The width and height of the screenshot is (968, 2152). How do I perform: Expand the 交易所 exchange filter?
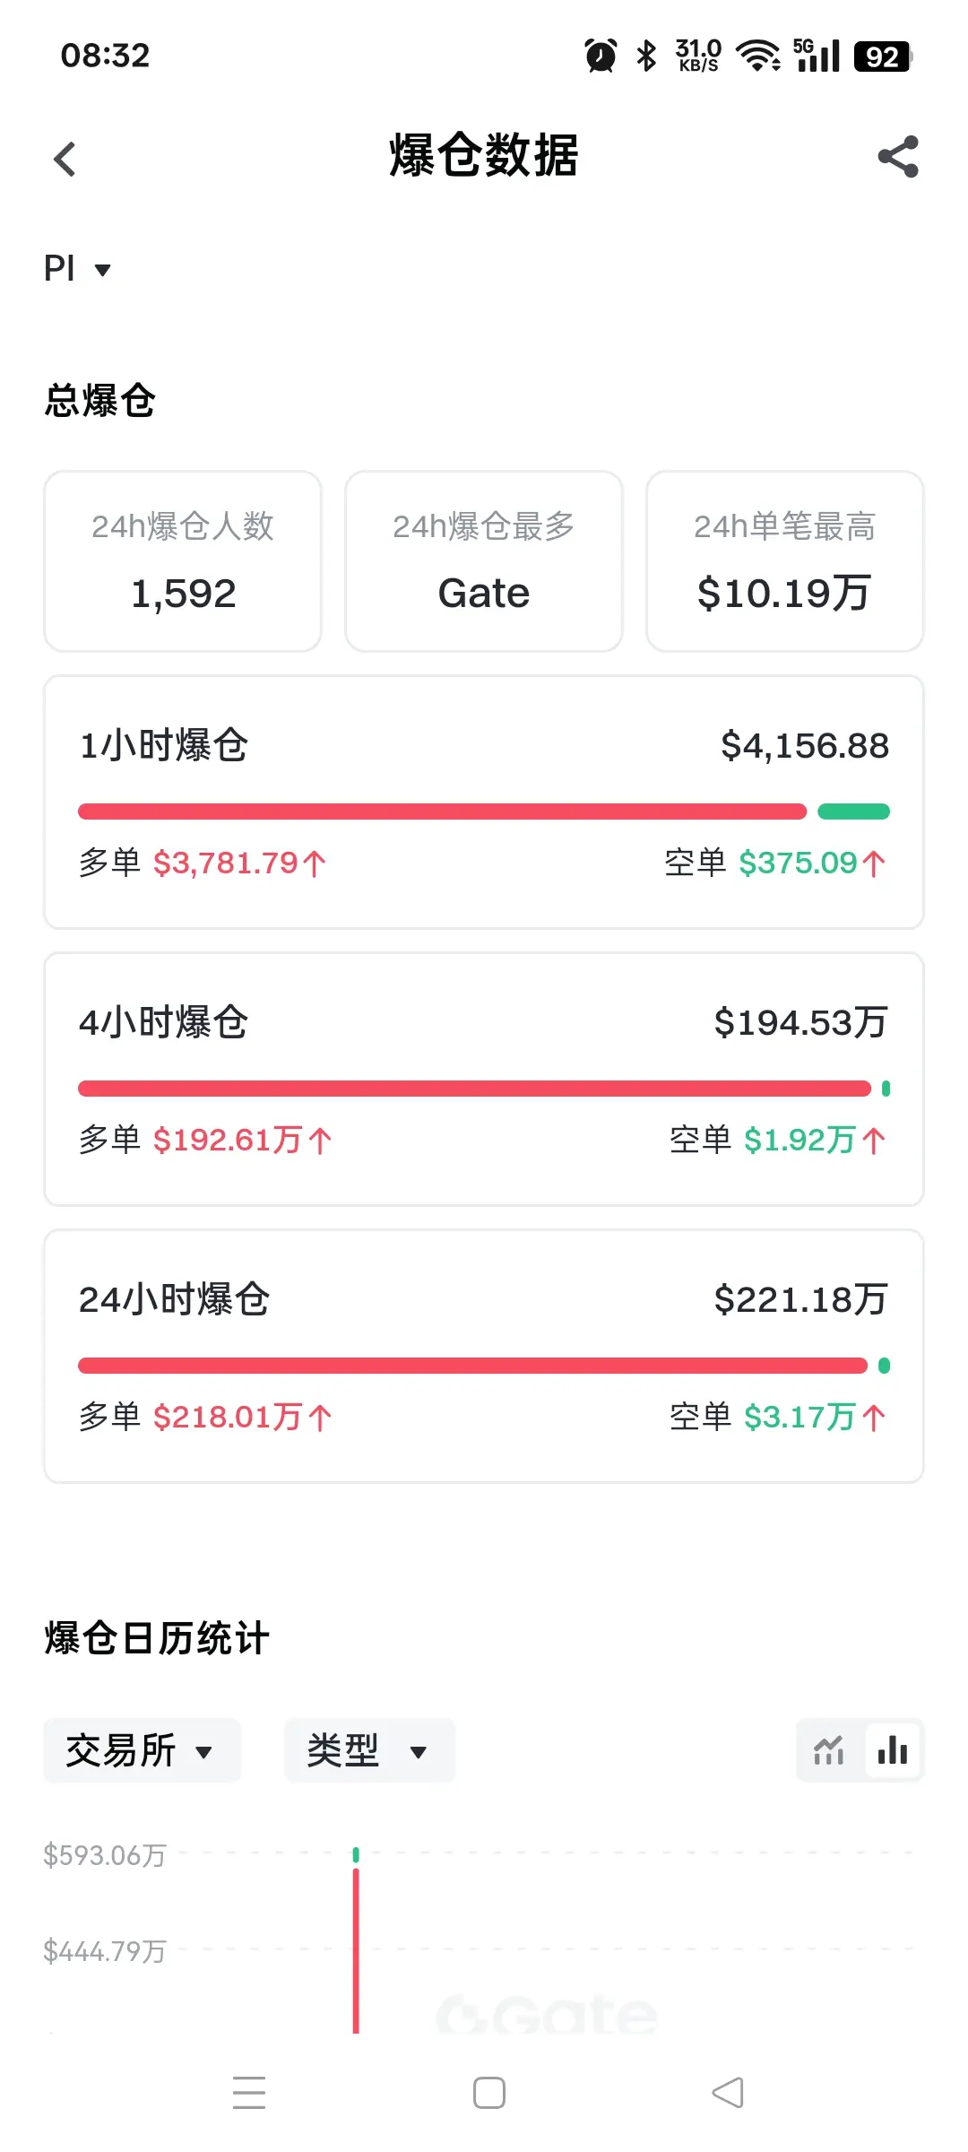pyautogui.click(x=142, y=1750)
